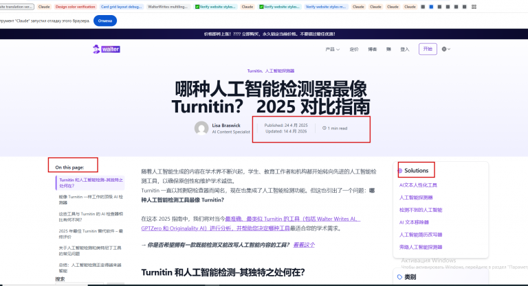Open the 登入 login nav item
The width and height of the screenshot is (528, 286).
coord(404,49)
